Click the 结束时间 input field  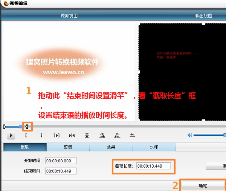coord(61,171)
